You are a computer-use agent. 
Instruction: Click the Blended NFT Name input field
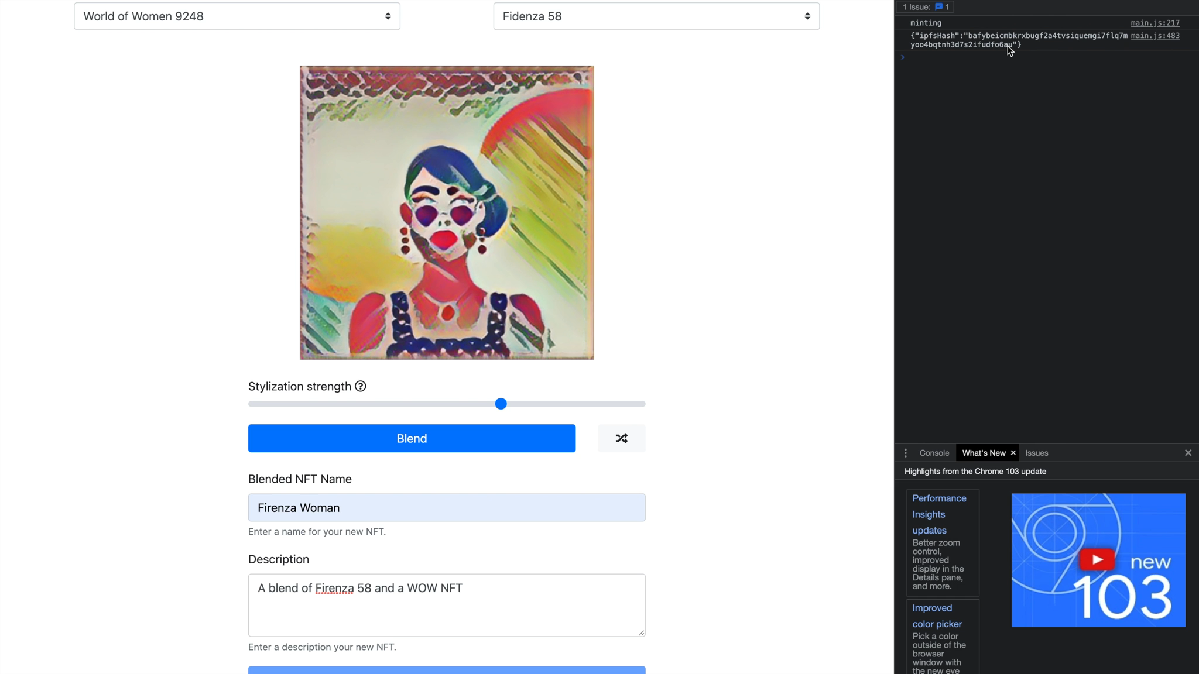(447, 508)
